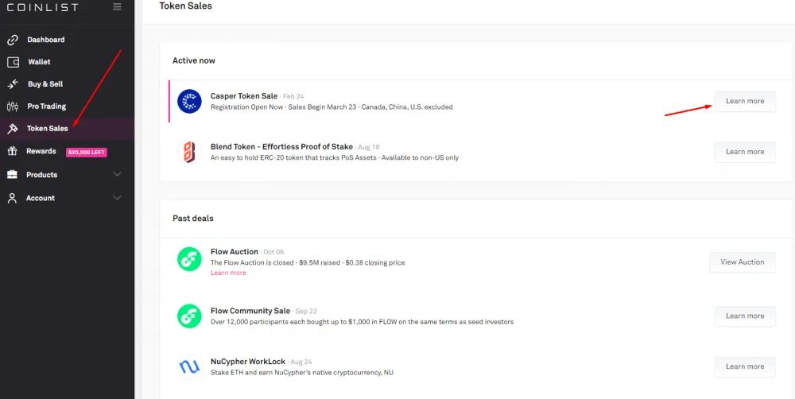The image size is (795, 399).
Task: Click View Auction for Flow Auction
Action: [x=743, y=262]
